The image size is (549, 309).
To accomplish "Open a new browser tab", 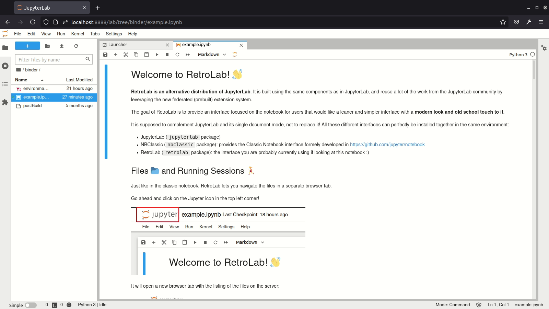I will [98, 8].
